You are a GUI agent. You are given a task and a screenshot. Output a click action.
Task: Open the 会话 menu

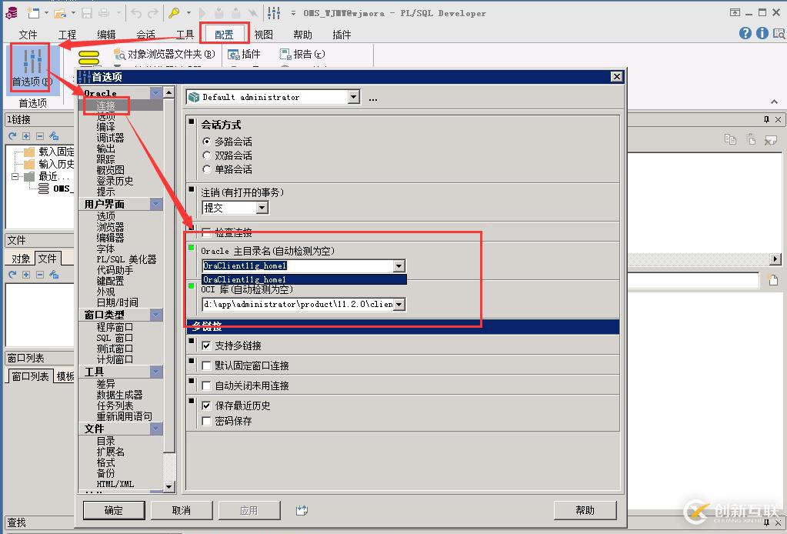(x=145, y=34)
